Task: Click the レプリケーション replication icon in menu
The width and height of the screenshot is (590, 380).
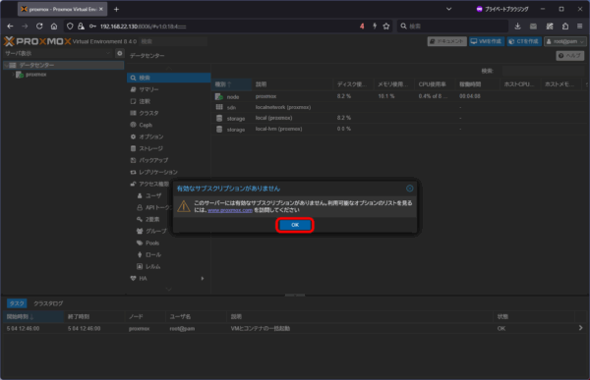Action: pyautogui.click(x=133, y=172)
